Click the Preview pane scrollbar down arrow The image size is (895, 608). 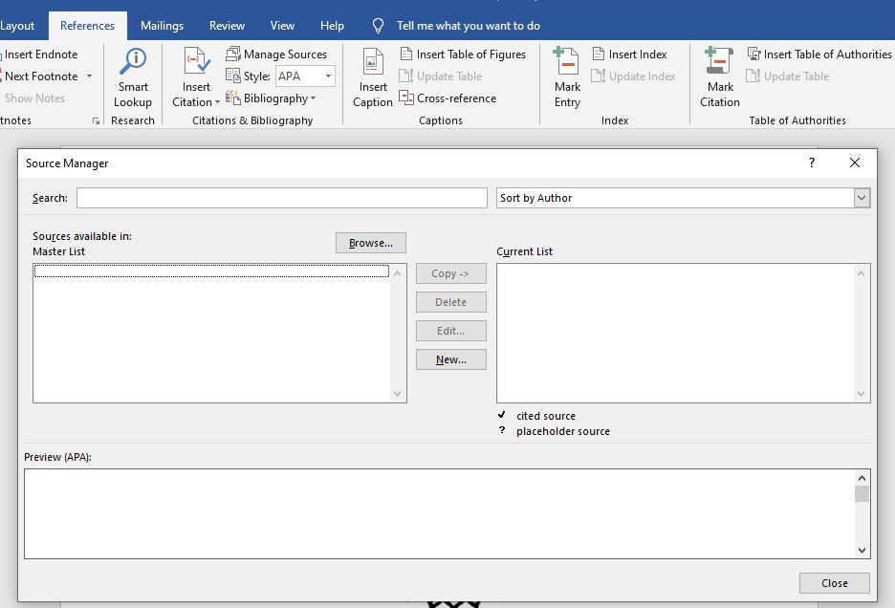point(862,550)
